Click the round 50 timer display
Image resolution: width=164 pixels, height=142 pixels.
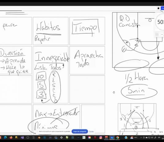(160, 22)
